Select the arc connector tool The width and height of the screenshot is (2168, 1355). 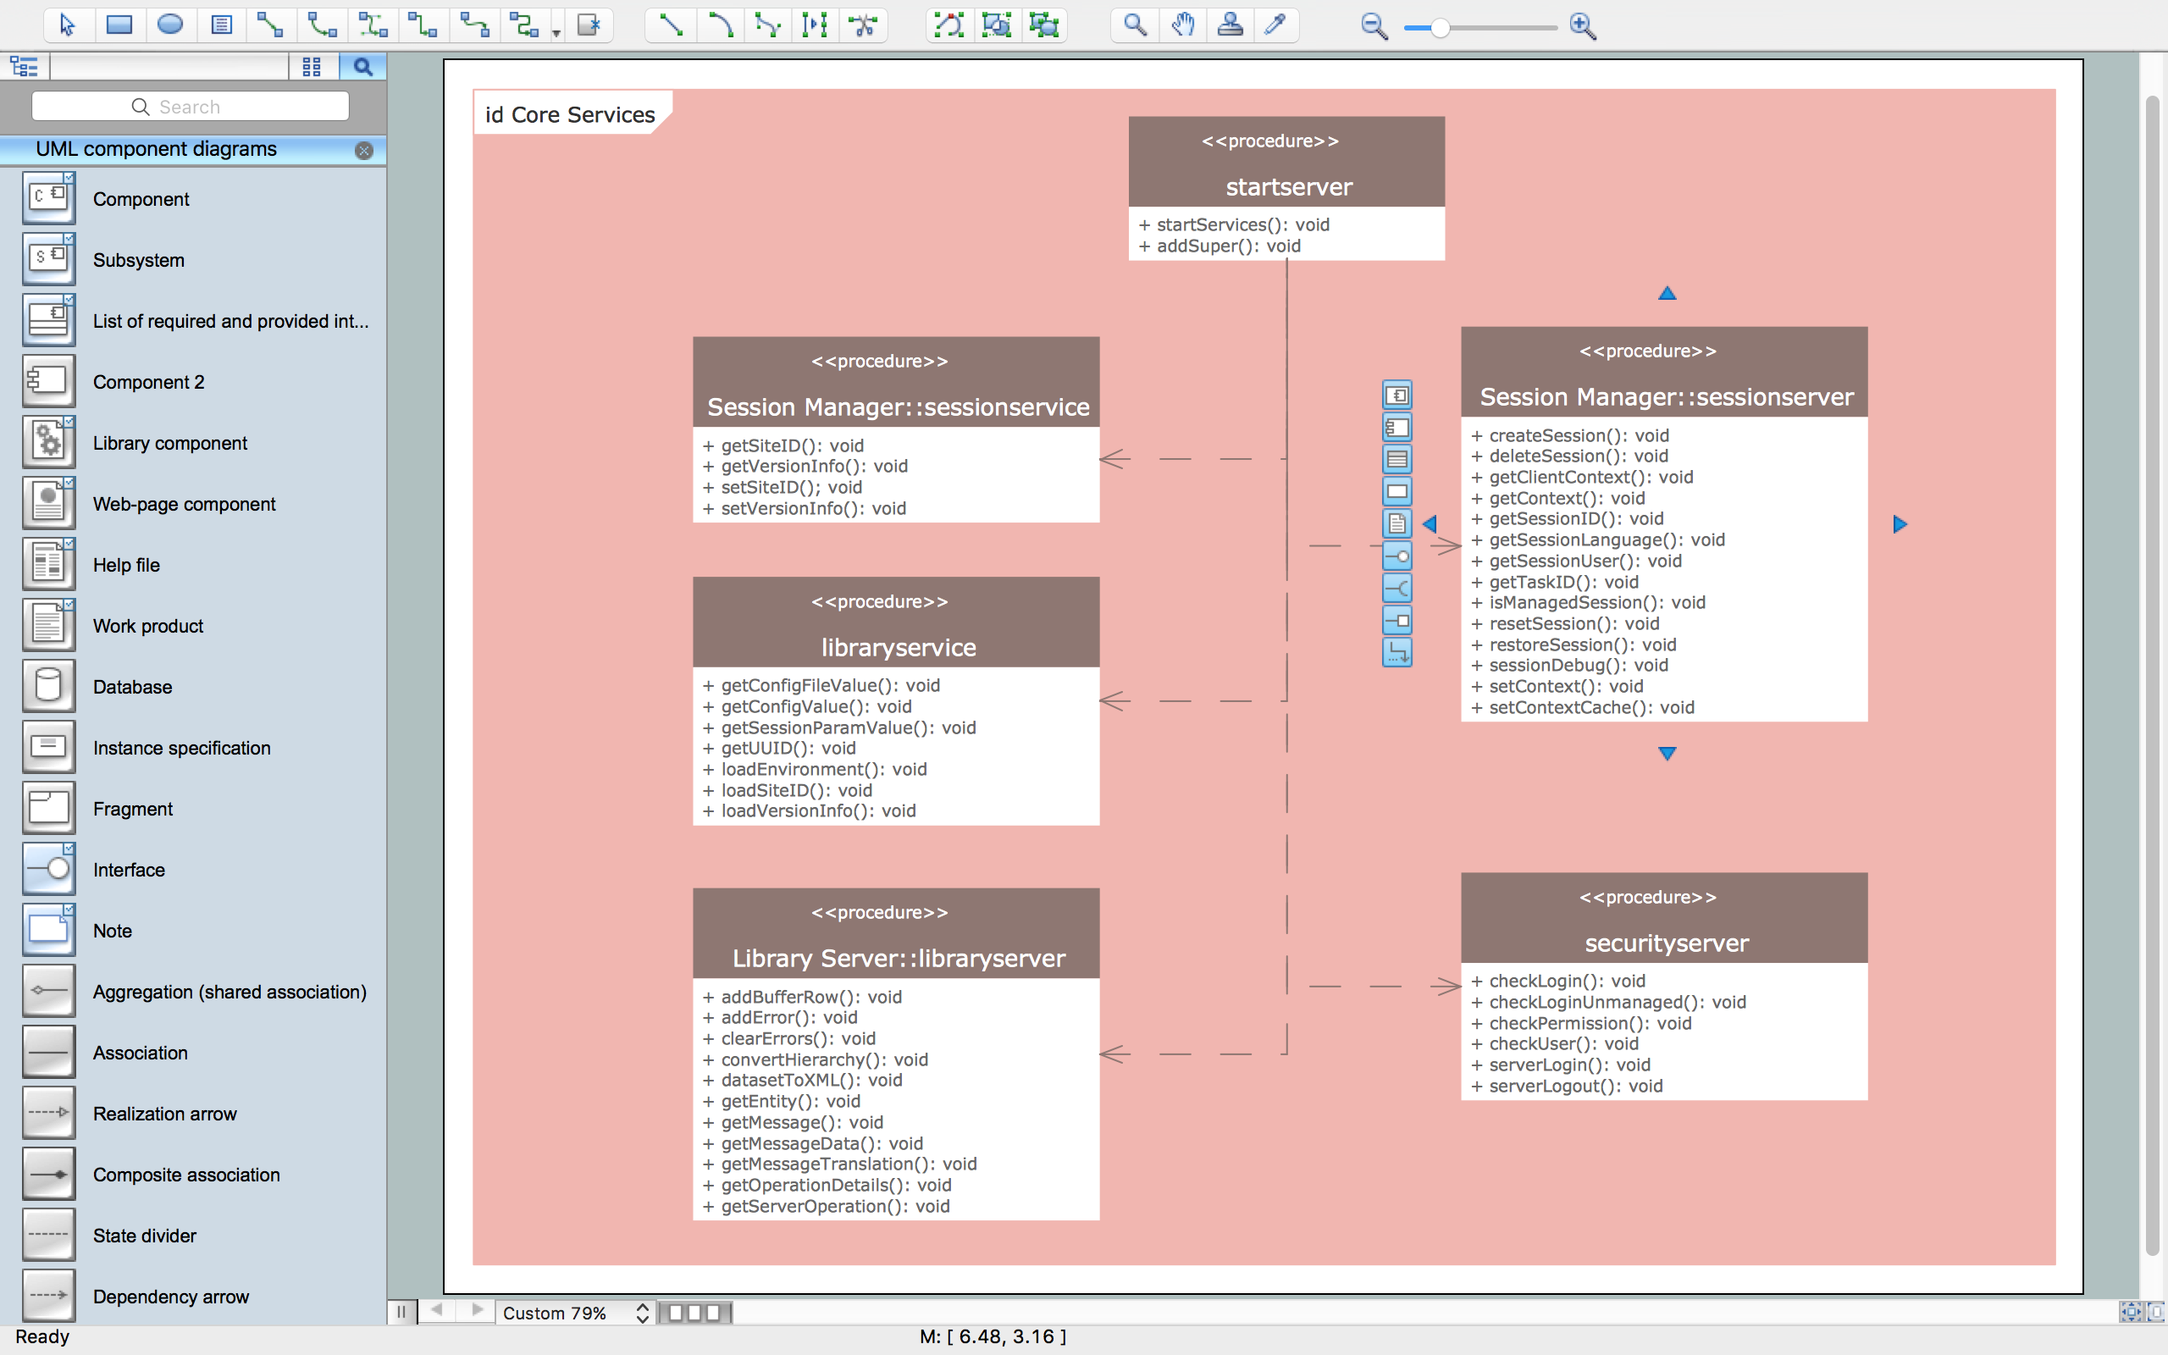[x=322, y=25]
